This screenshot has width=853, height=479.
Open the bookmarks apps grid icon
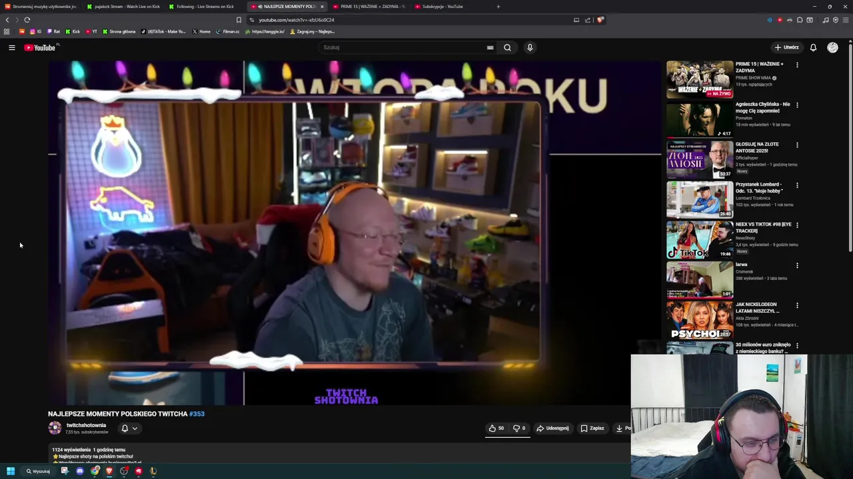[x=7, y=31]
